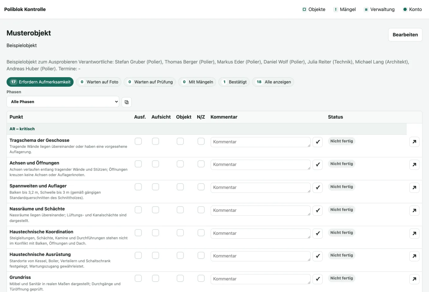Go to the Mängel section
The image size is (429, 292).
(345, 9)
